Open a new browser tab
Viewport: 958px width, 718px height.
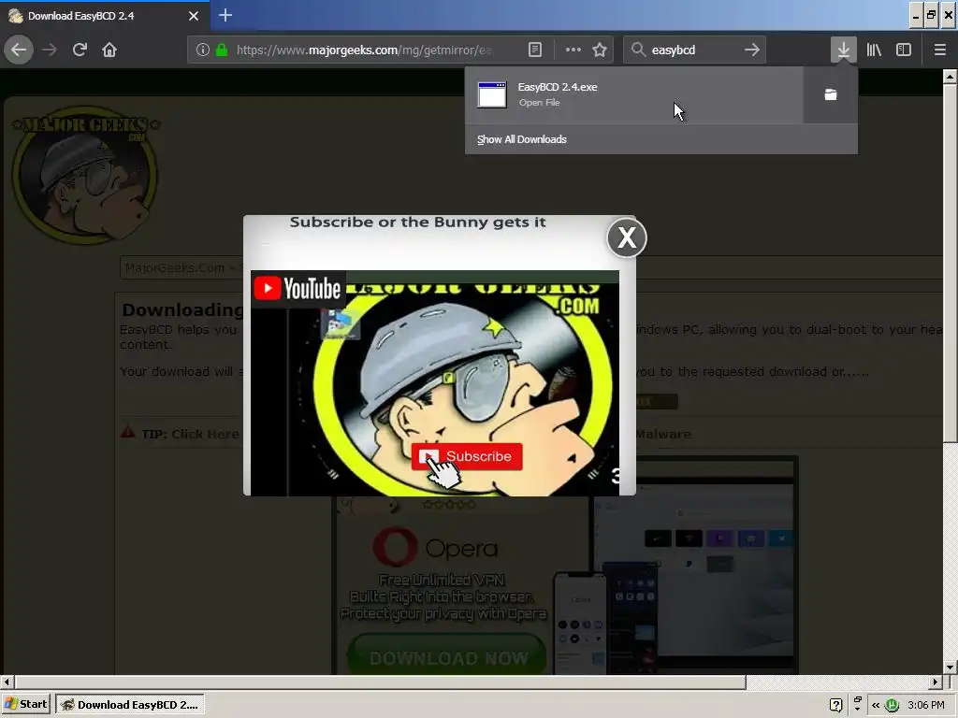coord(225,15)
